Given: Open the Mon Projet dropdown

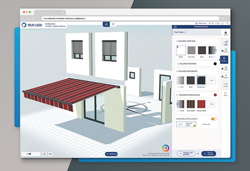Looking at the screenshot, I should pos(180,32).
